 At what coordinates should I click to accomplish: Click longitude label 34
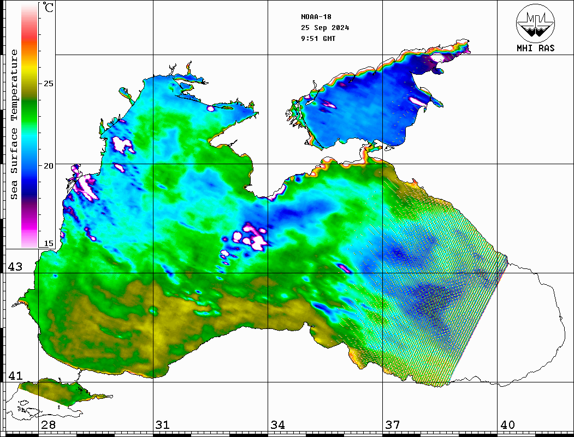pos(277,425)
